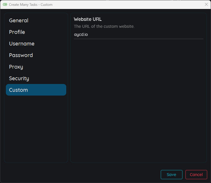Image resolution: width=211 pixels, height=183 pixels.
Task: Show the Security settings tab
Action: click(19, 78)
